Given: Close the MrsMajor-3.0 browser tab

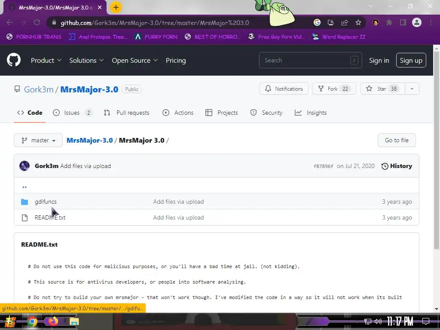Looking at the screenshot, I should [x=100, y=8].
